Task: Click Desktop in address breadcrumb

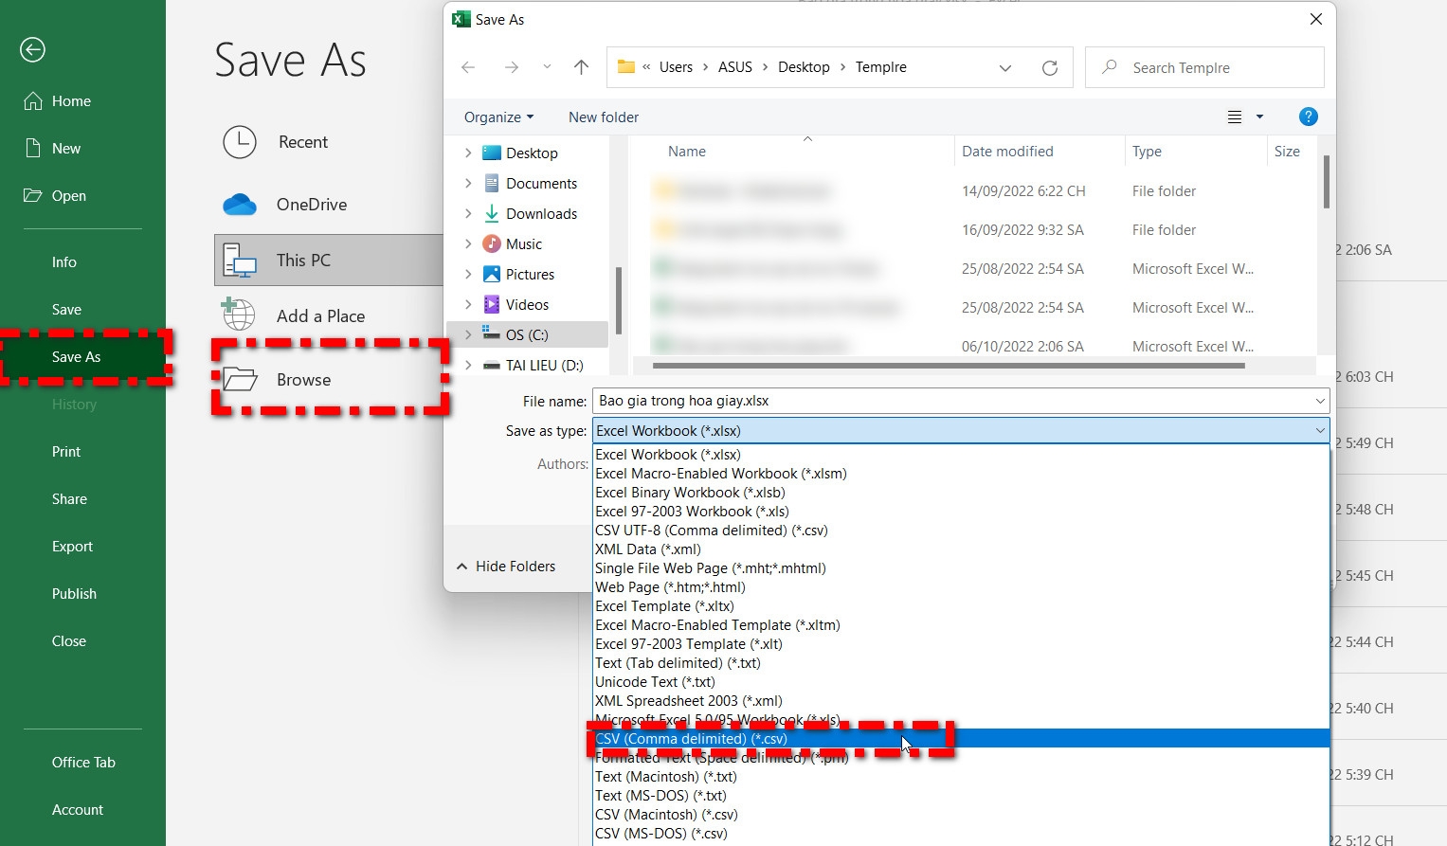Action: (804, 67)
